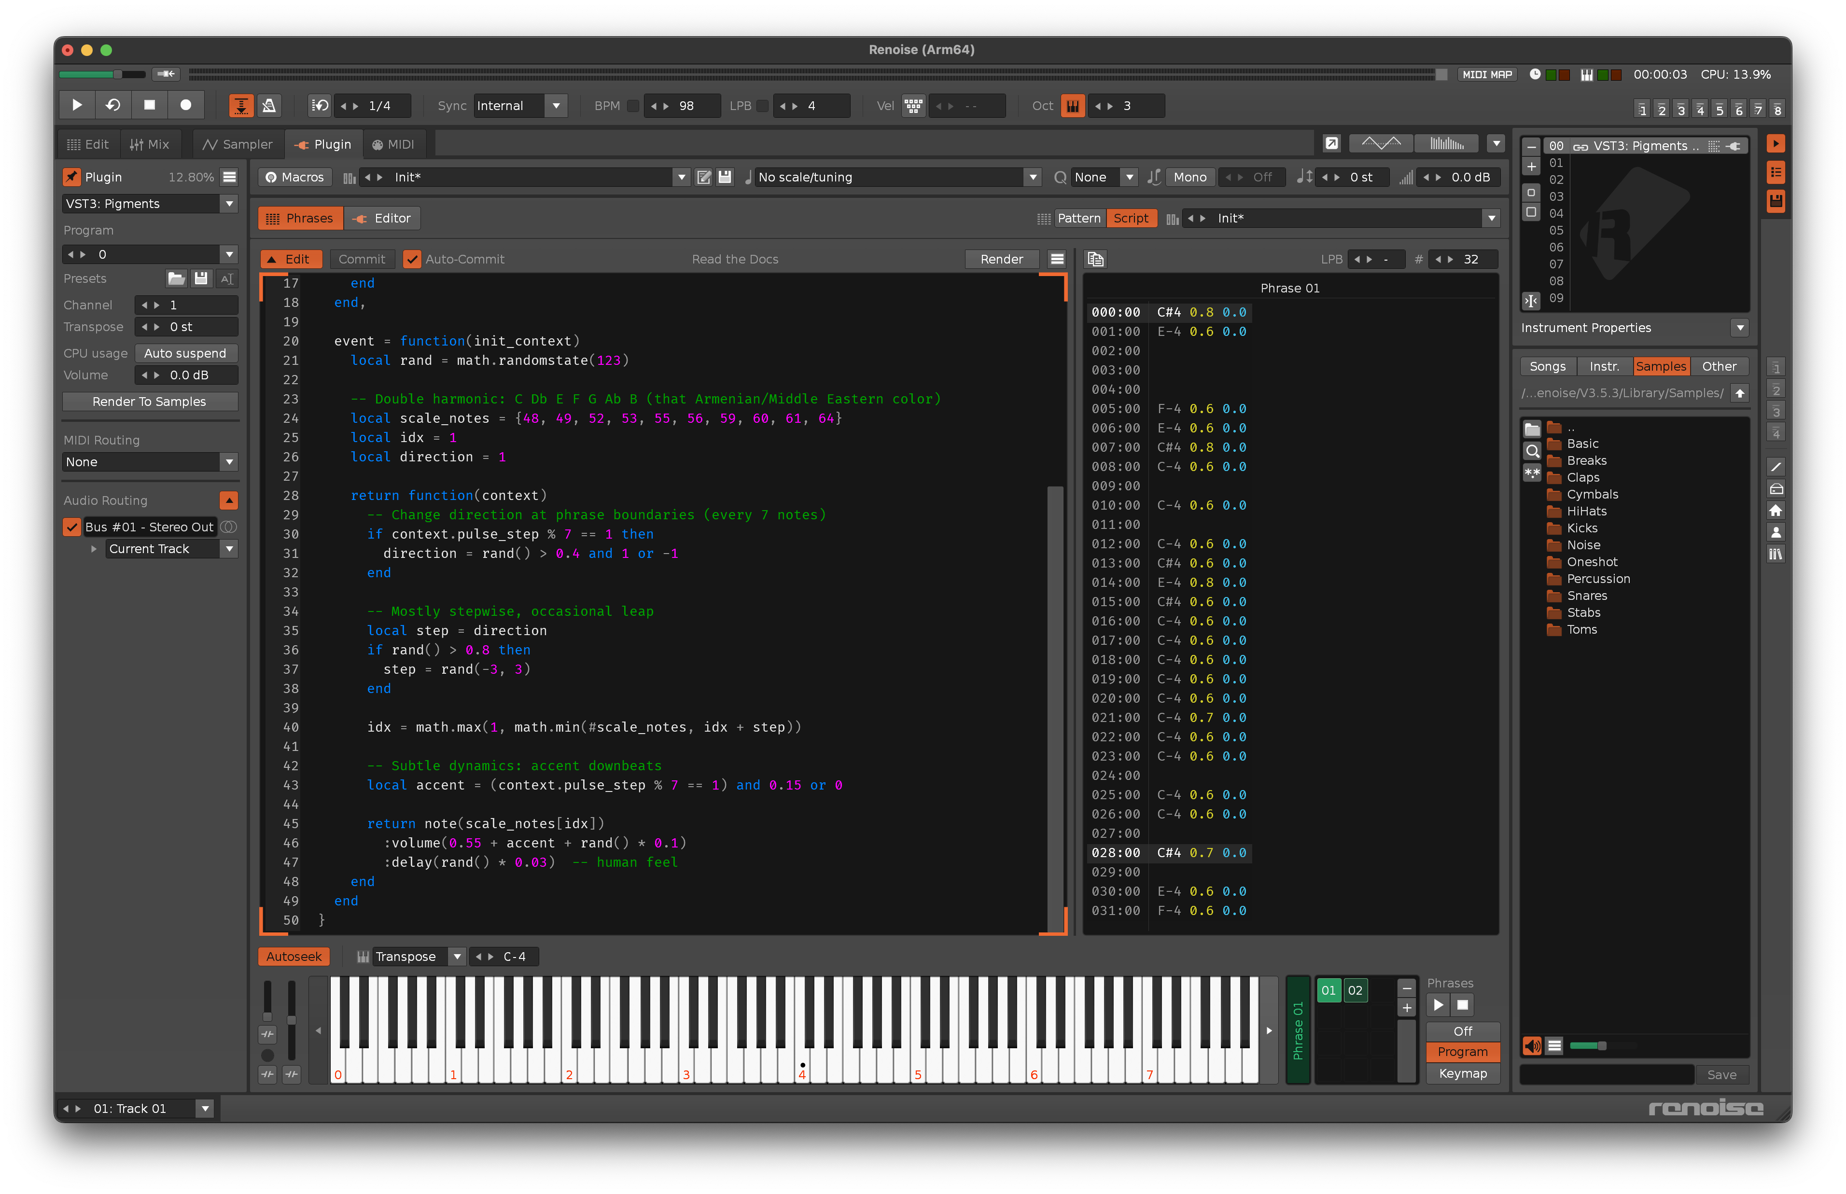This screenshot has width=1846, height=1194.
Task: Open the No scale/tuning dropdown
Action: pos(1032,177)
